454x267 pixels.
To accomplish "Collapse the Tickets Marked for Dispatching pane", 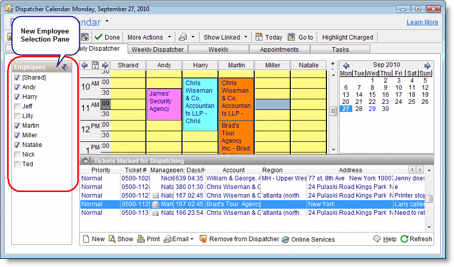I will 85,161.
